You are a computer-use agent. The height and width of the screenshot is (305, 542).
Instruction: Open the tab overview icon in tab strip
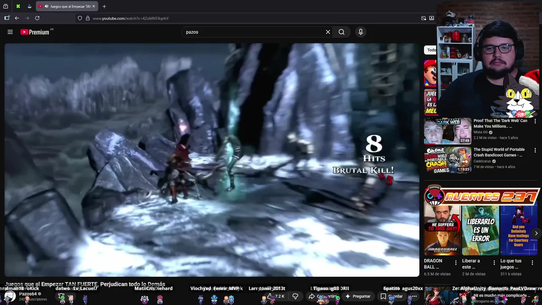pyautogui.click(x=6, y=6)
